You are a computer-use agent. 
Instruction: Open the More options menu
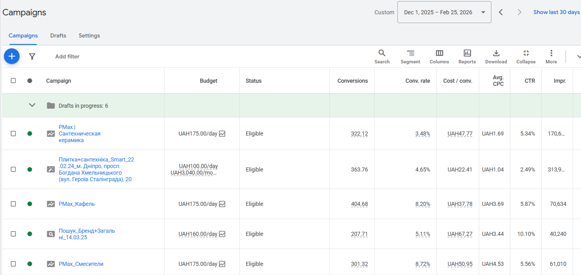551,57
